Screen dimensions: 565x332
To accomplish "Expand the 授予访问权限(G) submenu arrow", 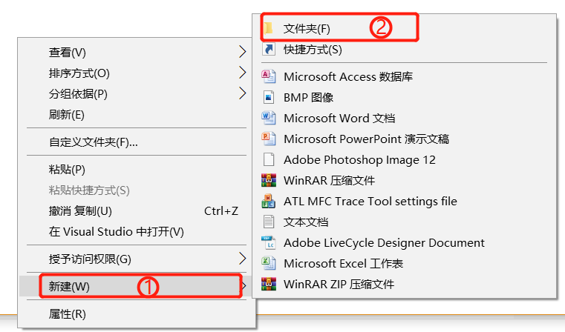I will (x=243, y=258).
